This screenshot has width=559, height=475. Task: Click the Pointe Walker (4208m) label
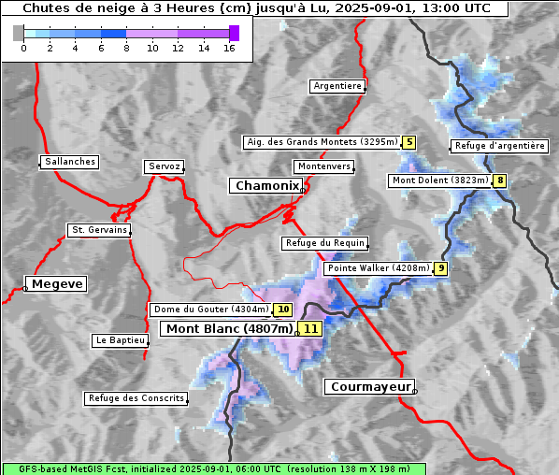tap(379, 268)
